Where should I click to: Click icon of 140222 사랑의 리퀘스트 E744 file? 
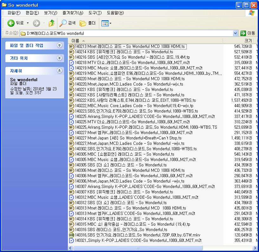[x=71, y=100]
